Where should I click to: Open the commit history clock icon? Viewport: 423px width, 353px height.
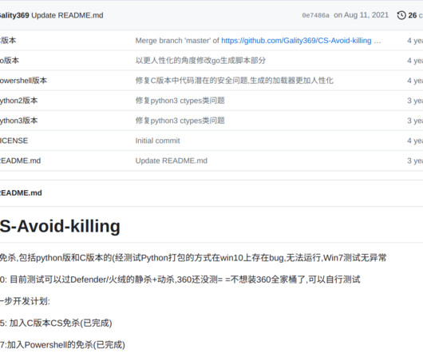tap(401, 15)
